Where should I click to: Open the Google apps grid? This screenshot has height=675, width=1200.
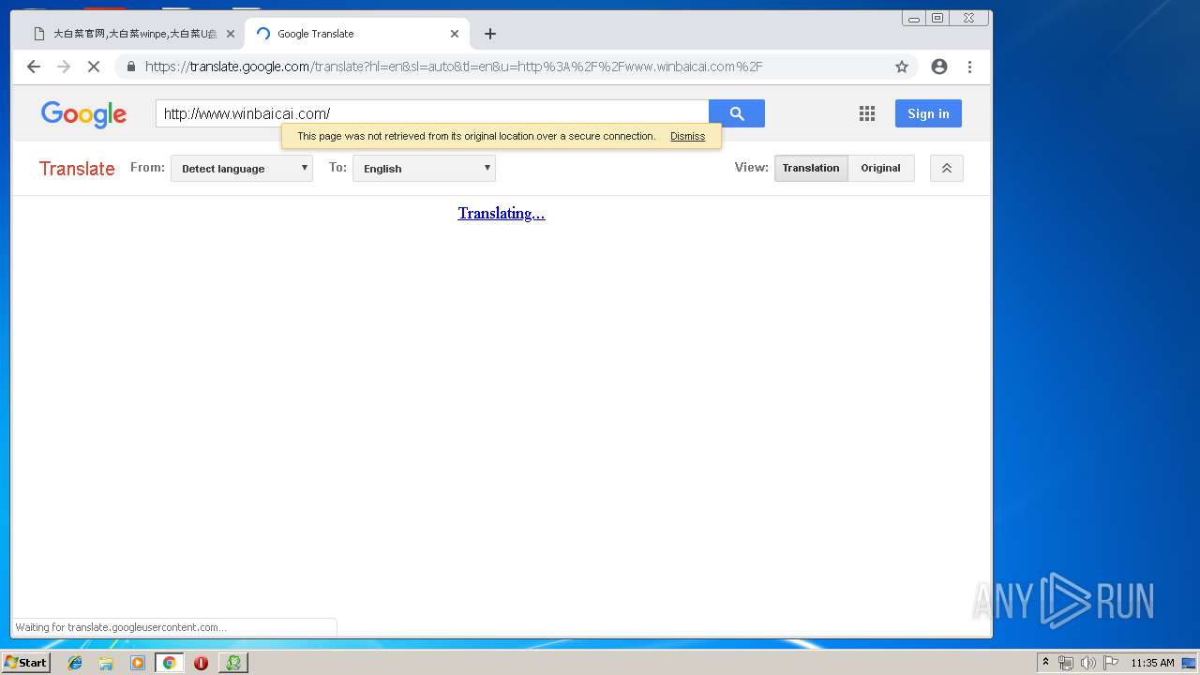point(867,113)
